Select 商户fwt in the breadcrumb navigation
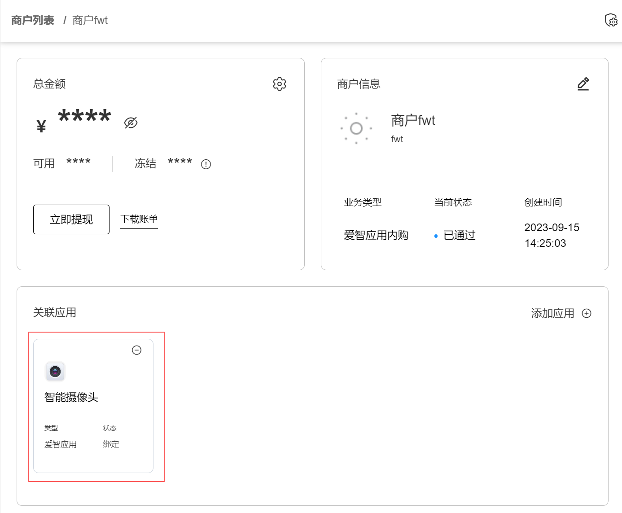The height and width of the screenshot is (513, 622). point(89,20)
